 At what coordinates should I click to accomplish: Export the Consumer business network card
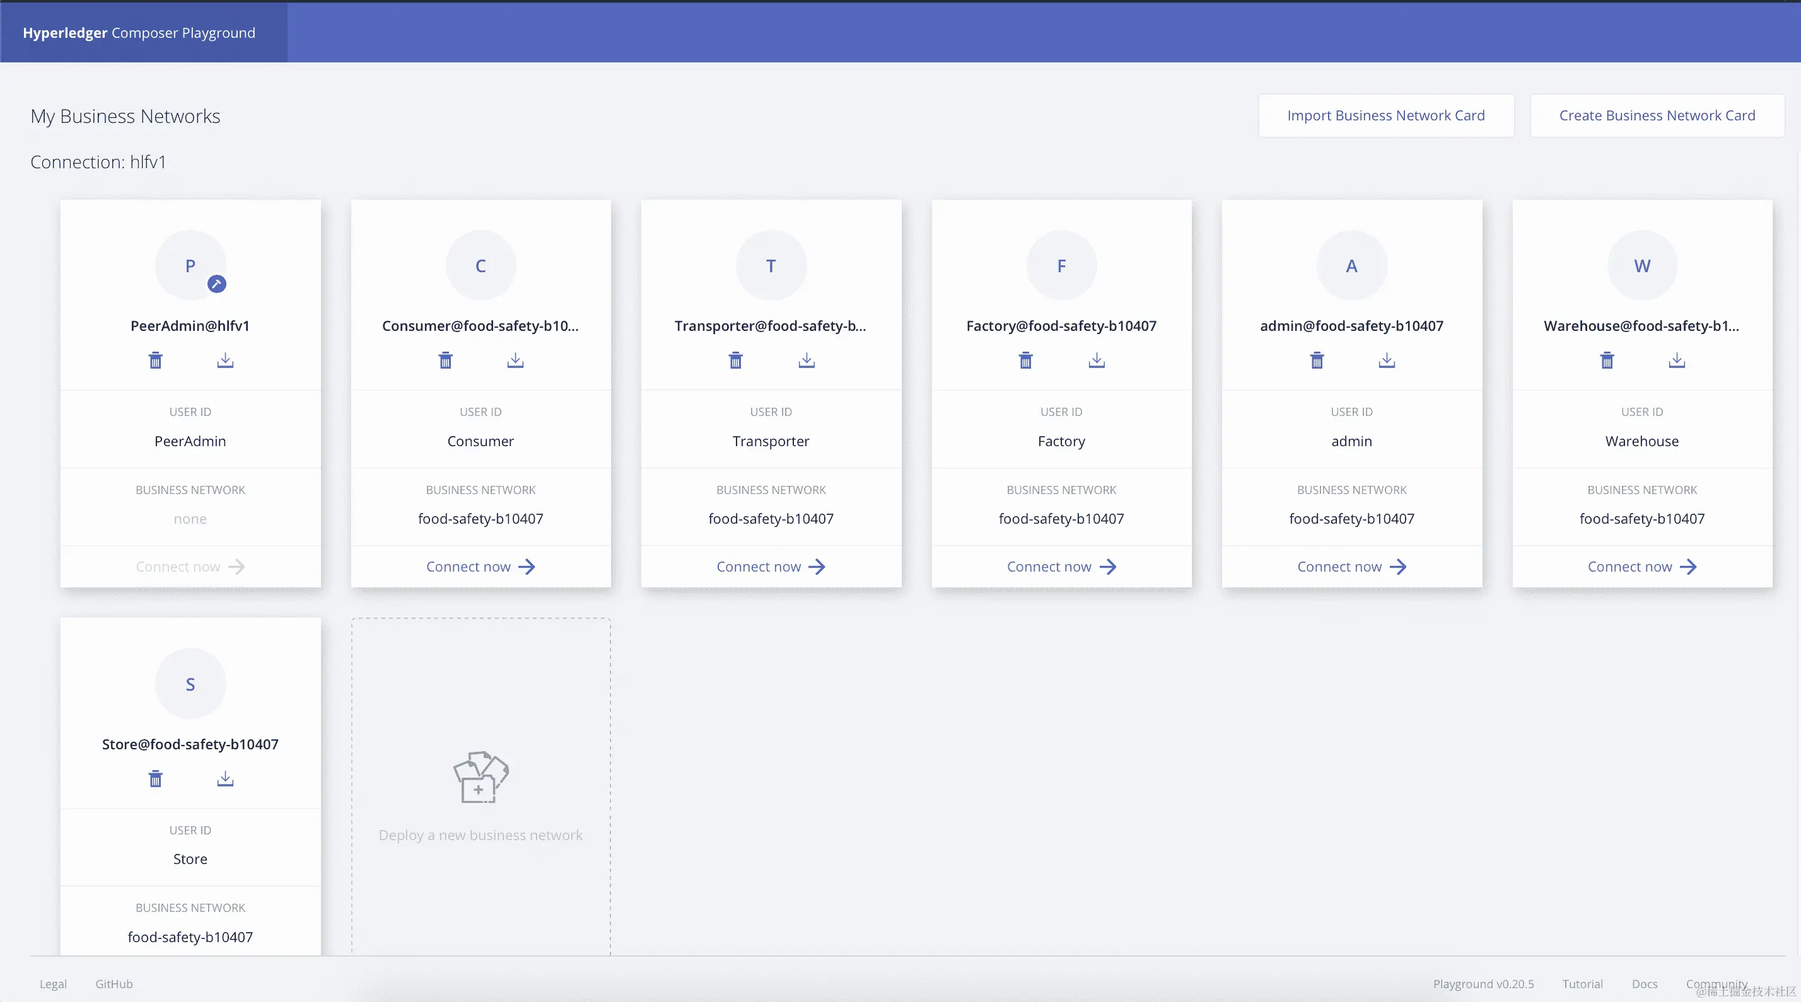(x=515, y=360)
